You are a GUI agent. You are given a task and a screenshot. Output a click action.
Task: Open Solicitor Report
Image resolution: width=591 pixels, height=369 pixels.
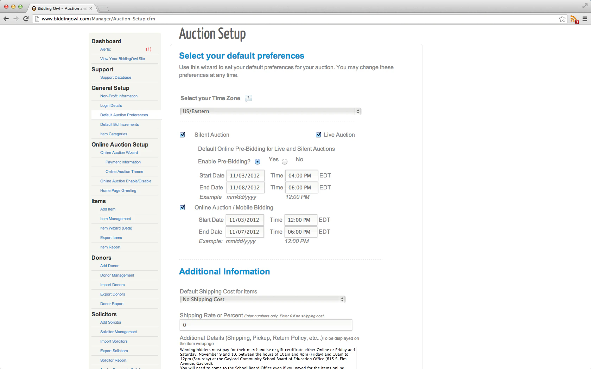[113, 360]
